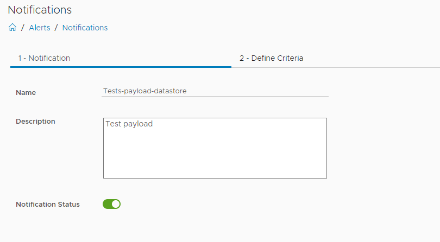Click inside the Description text box
440x242 pixels.
coord(215,148)
